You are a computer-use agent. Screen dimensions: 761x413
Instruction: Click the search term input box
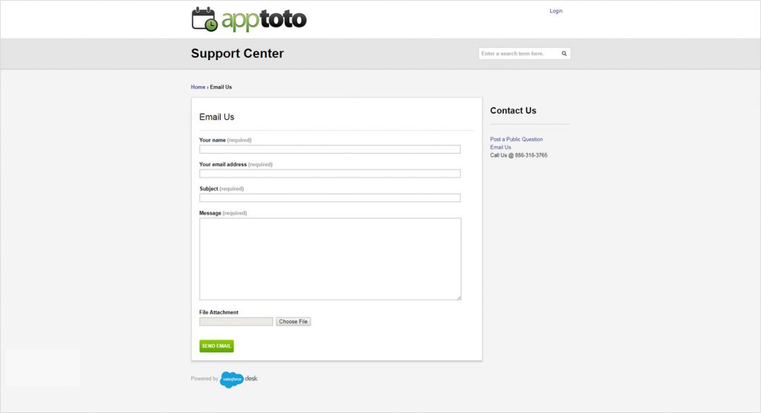point(519,53)
